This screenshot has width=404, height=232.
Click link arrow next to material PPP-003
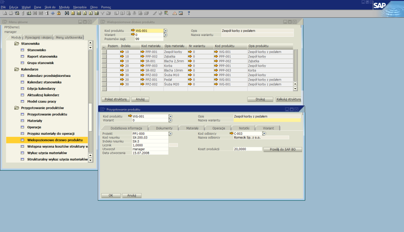(x=143, y=66)
